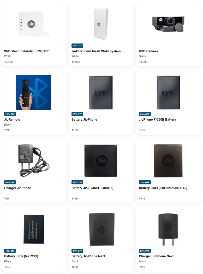This screenshot has height=274, width=203.
Task: Open the Charger JioPhone product photo
Action: 34,161
